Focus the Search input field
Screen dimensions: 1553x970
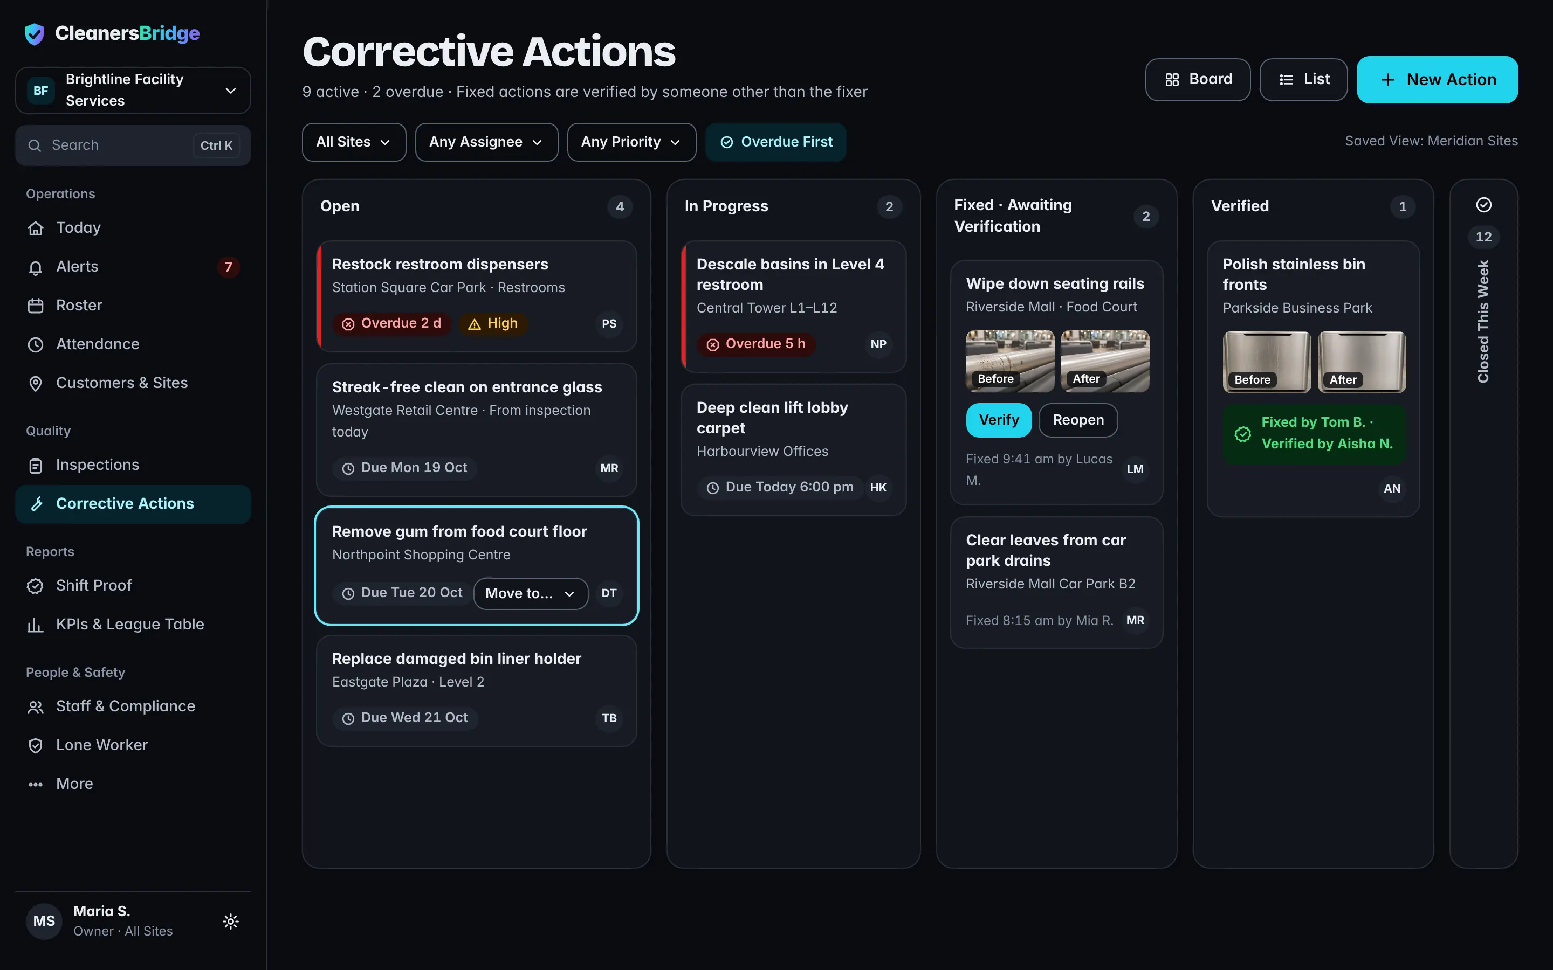coord(133,145)
